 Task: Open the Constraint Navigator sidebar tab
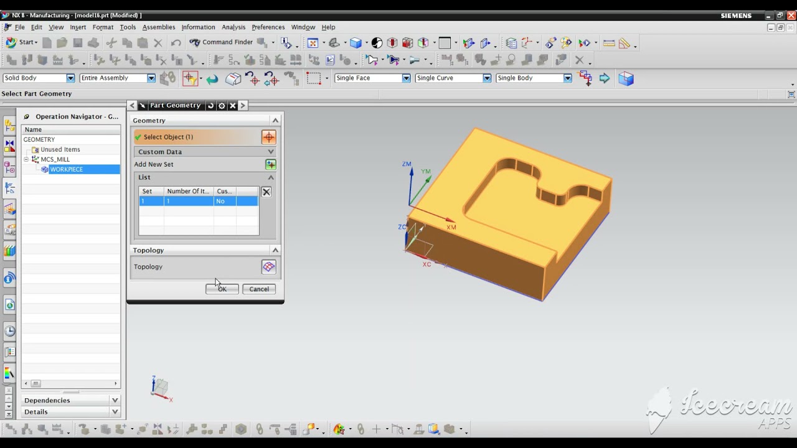coord(9,146)
